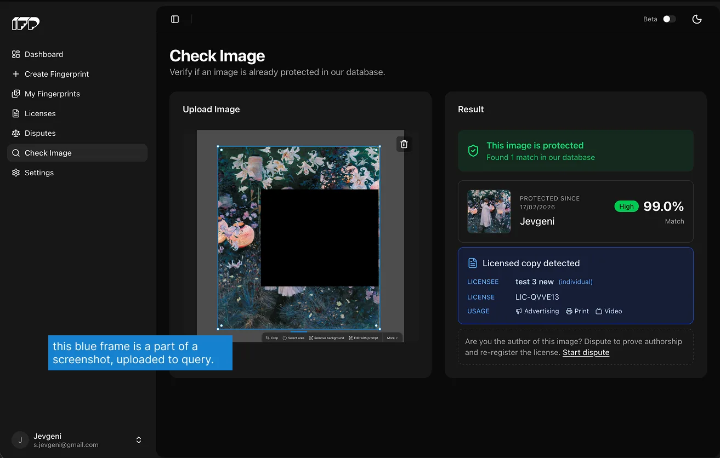The height and width of the screenshot is (458, 720).
Task: Click the Advertising megaphone usage tag
Action: click(x=537, y=311)
